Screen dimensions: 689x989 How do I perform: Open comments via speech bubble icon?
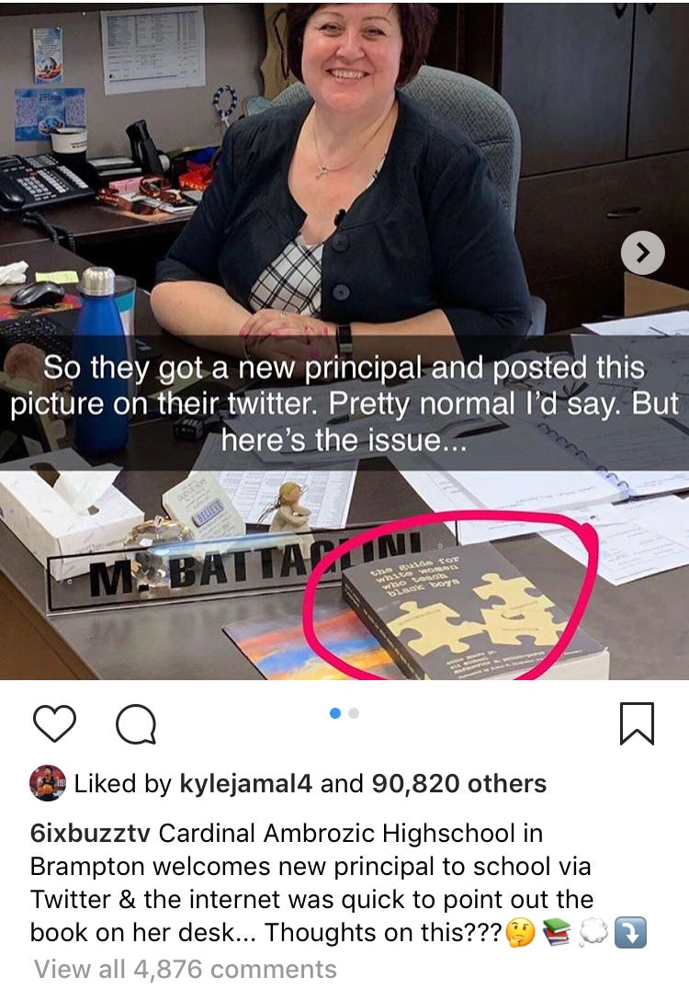136,724
